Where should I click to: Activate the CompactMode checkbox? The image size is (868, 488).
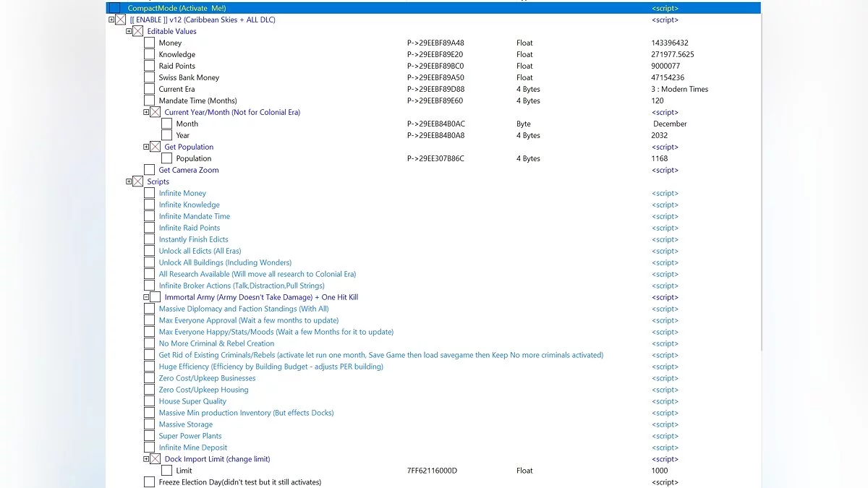coord(114,8)
